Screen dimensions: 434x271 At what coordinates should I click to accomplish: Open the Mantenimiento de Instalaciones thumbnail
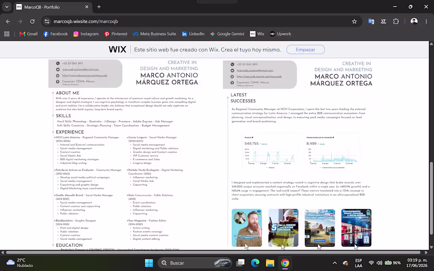356,228
